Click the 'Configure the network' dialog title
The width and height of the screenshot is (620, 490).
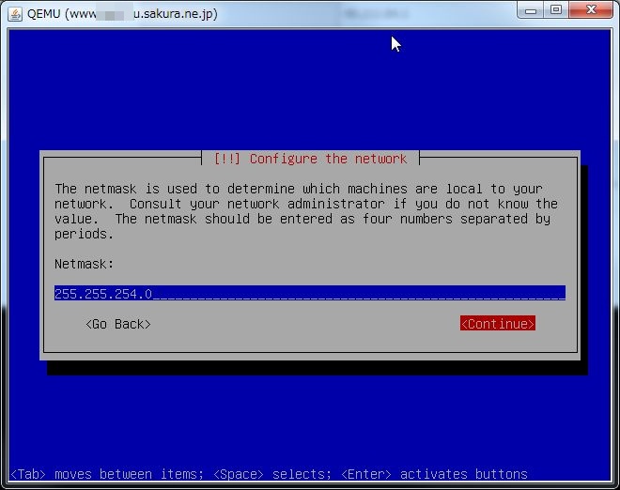point(310,159)
